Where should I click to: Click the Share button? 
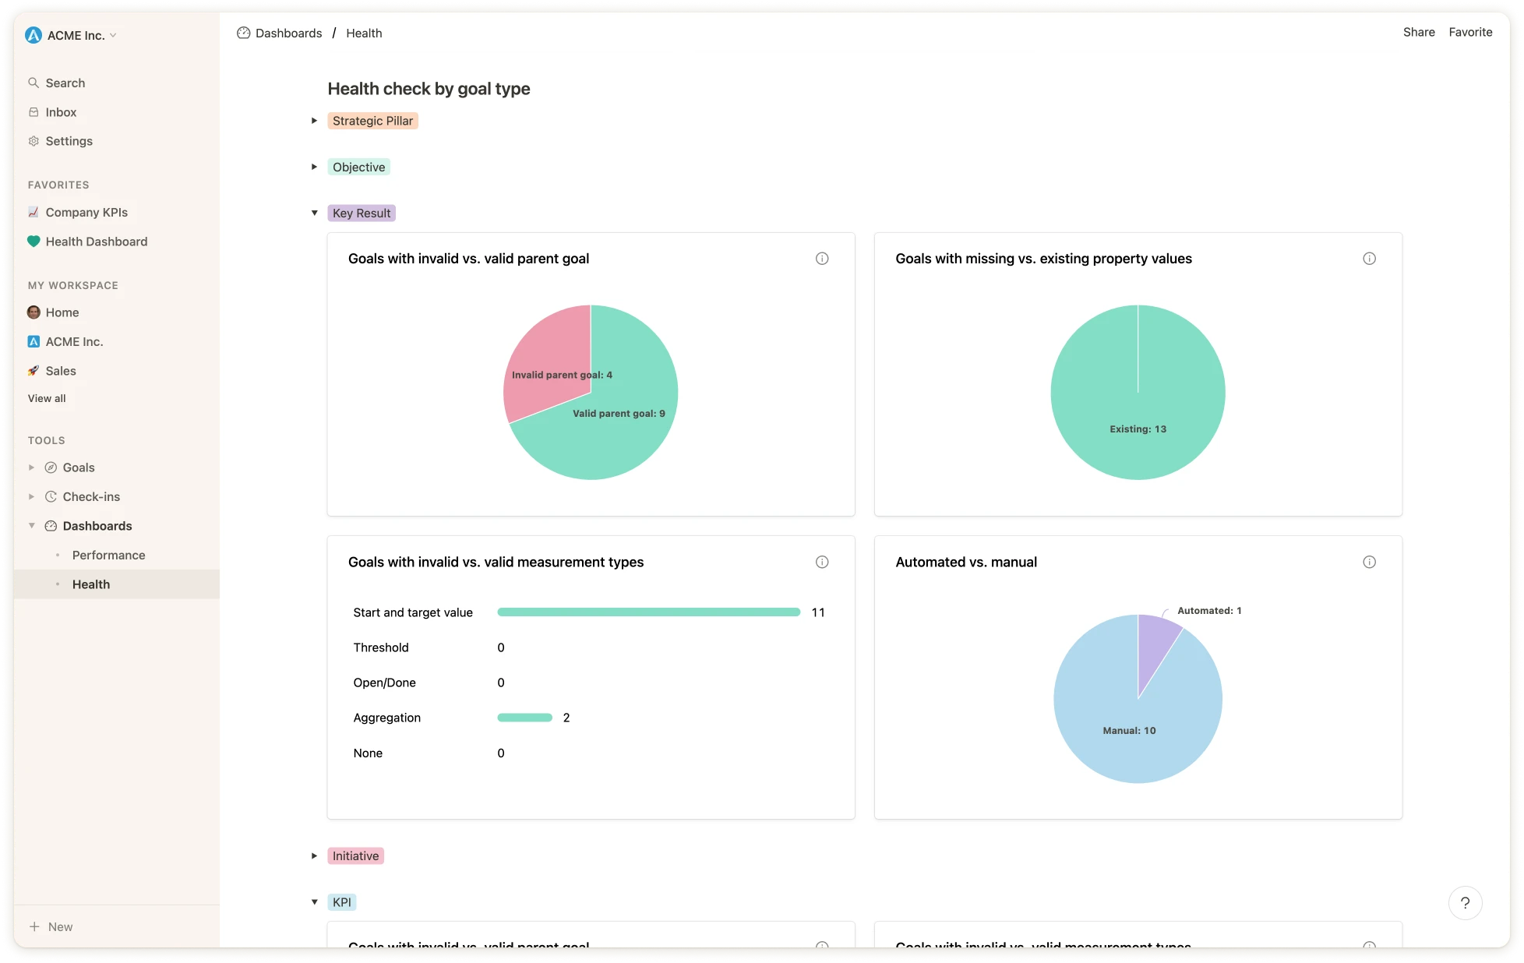pos(1419,32)
